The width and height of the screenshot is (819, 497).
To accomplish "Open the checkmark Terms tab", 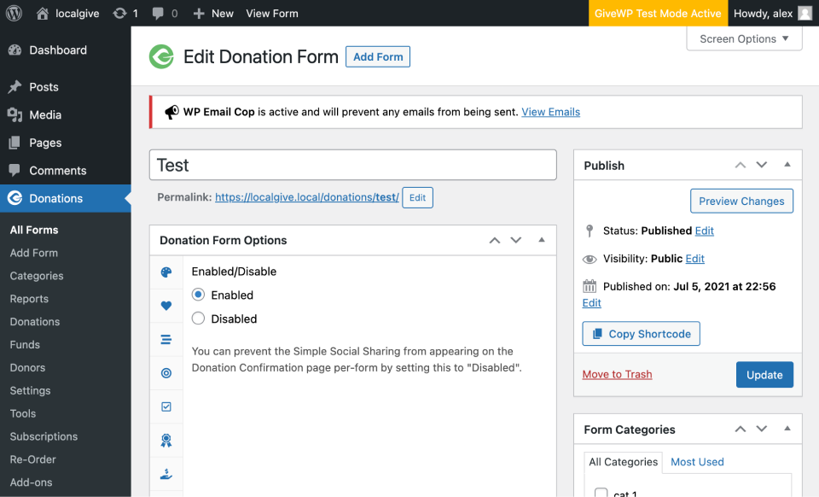I will pyautogui.click(x=166, y=406).
